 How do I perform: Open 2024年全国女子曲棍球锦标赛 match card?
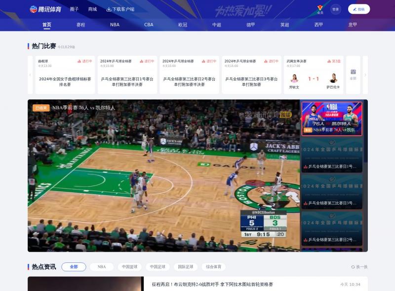(65, 75)
